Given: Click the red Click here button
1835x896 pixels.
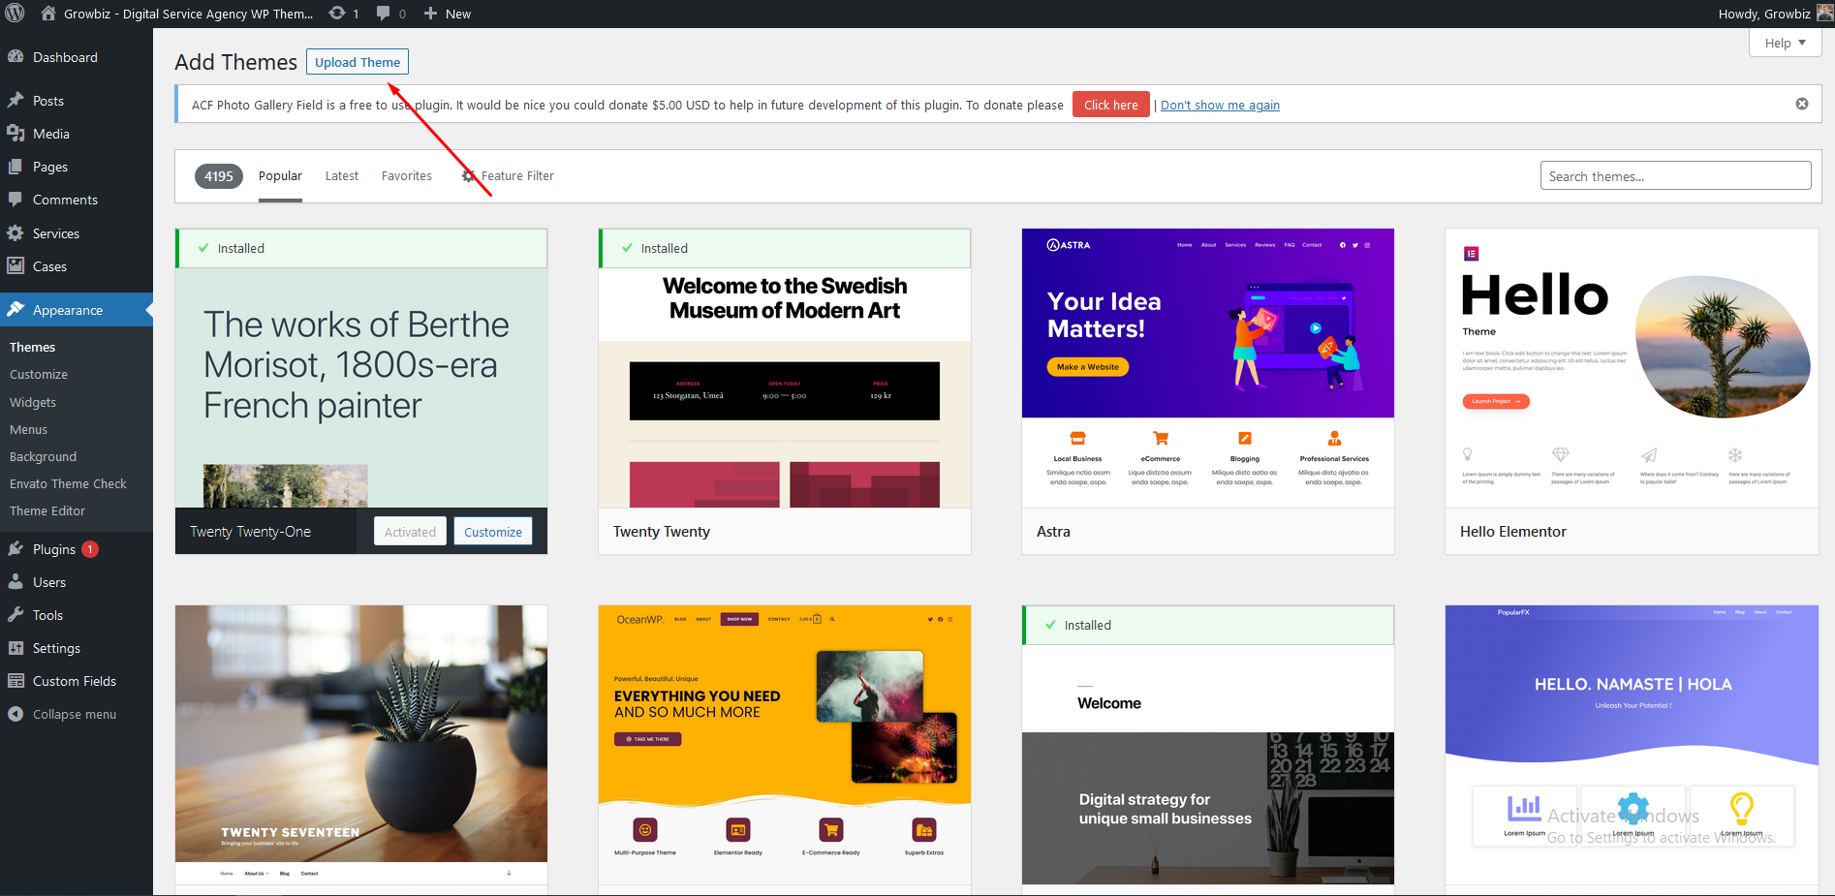Looking at the screenshot, I should (x=1111, y=105).
